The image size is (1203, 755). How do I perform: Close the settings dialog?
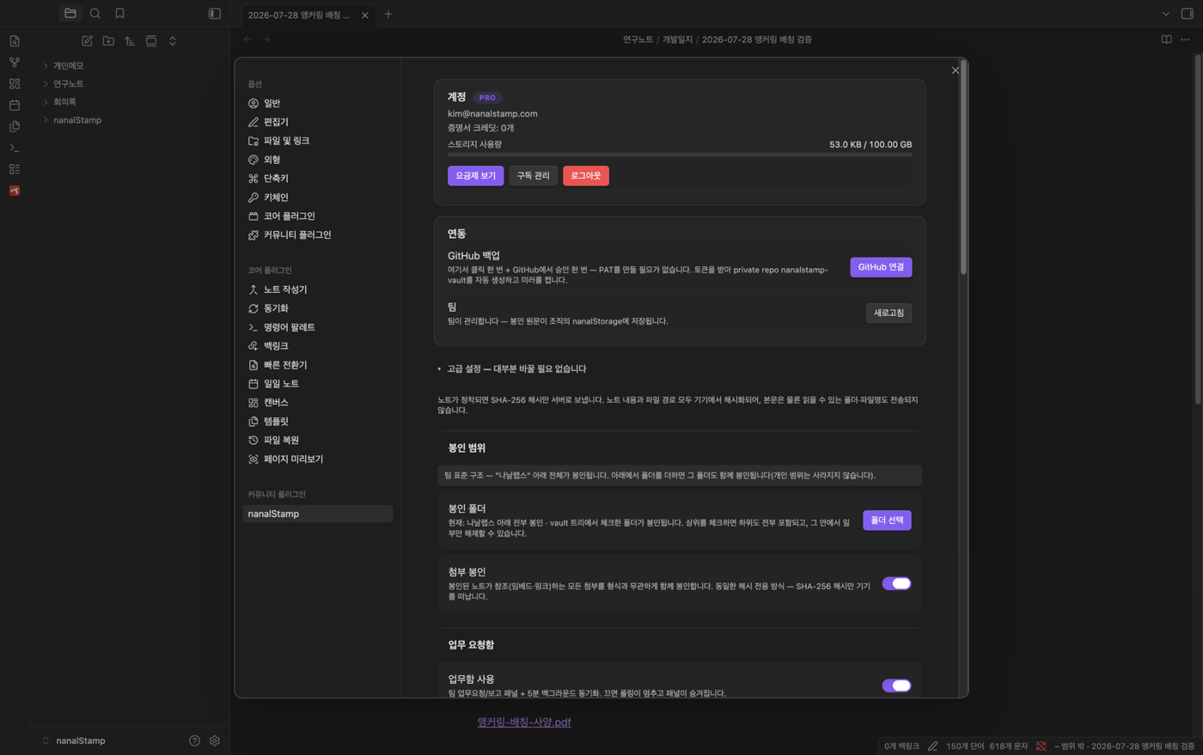coord(956,70)
